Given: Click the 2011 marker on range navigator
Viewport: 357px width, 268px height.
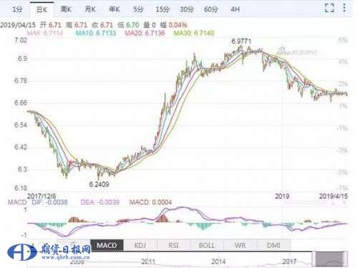Looking at the screenshot, I should point(148,262).
